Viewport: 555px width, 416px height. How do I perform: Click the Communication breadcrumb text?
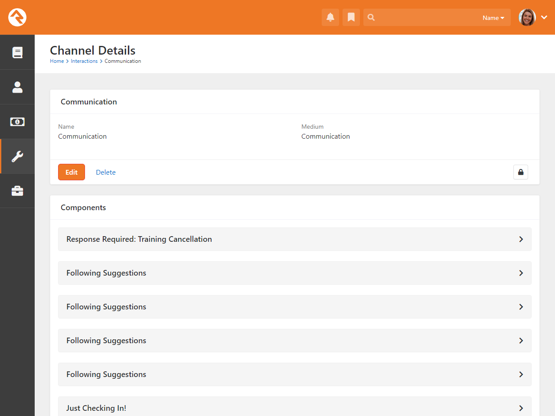click(123, 61)
